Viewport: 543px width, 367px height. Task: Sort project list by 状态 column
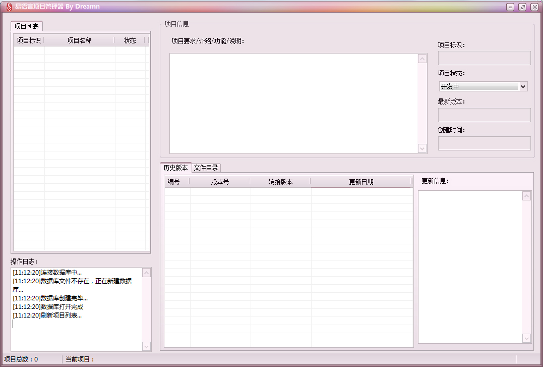click(130, 40)
